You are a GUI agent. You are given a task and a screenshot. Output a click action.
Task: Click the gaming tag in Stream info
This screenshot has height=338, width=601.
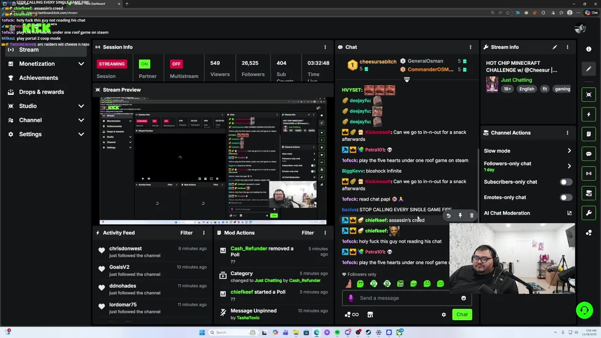(562, 89)
